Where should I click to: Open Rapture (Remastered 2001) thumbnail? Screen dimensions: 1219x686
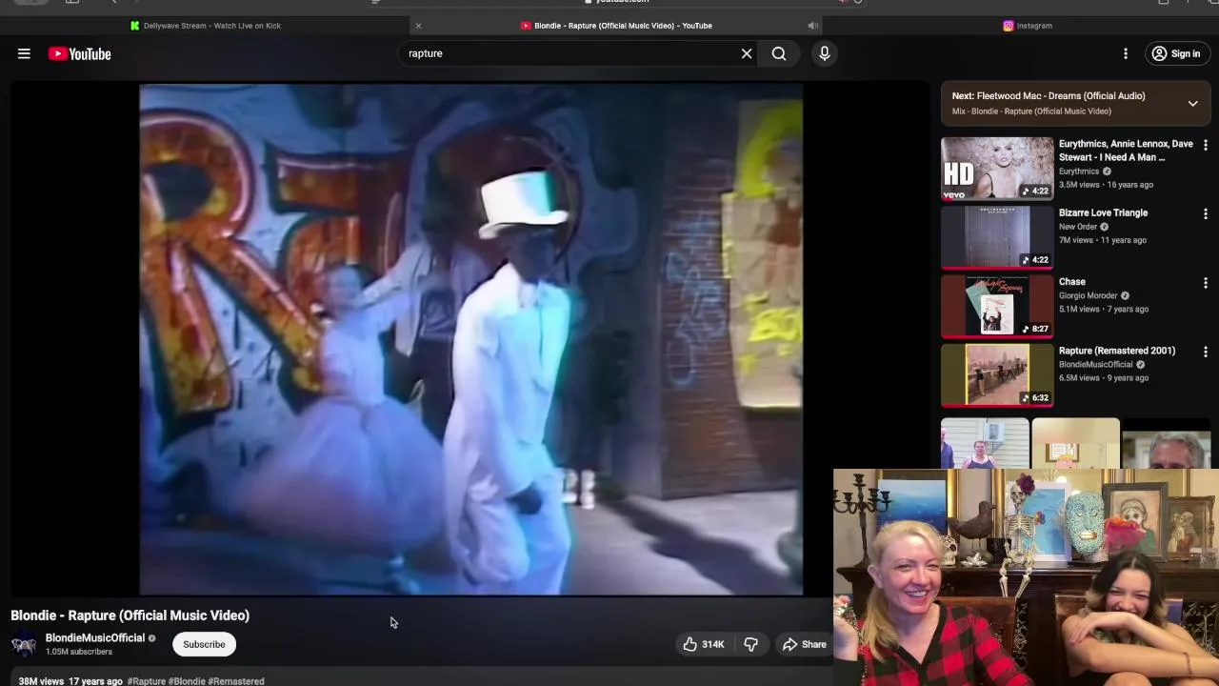tap(997, 375)
